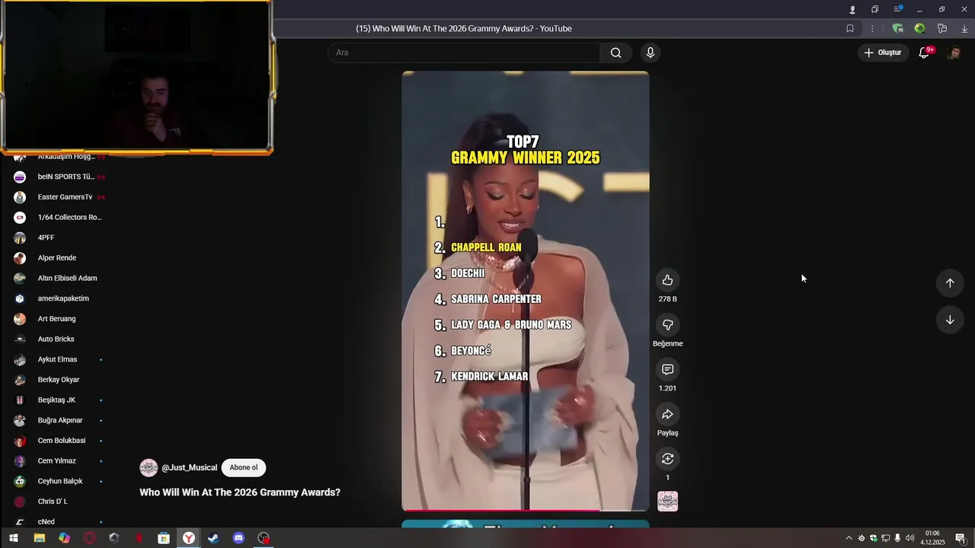Launch Opera browser from the taskbar
The image size is (975, 548).
pyautogui.click(x=89, y=538)
